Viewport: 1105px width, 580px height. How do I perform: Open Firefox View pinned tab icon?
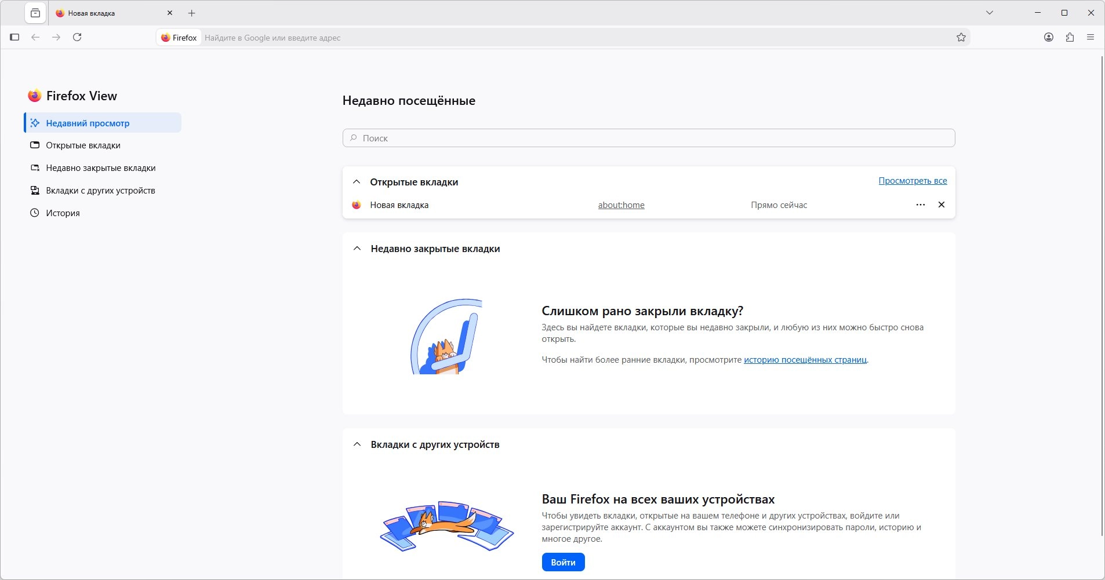pyautogui.click(x=35, y=13)
